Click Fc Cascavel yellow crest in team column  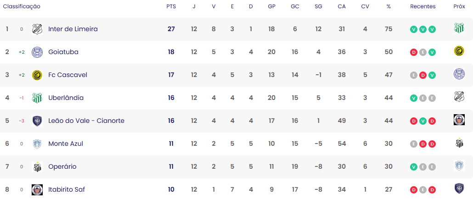[37, 75]
